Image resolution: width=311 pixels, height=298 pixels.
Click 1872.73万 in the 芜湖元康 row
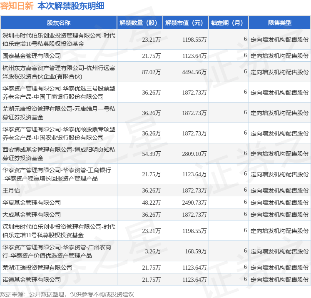point(194,113)
